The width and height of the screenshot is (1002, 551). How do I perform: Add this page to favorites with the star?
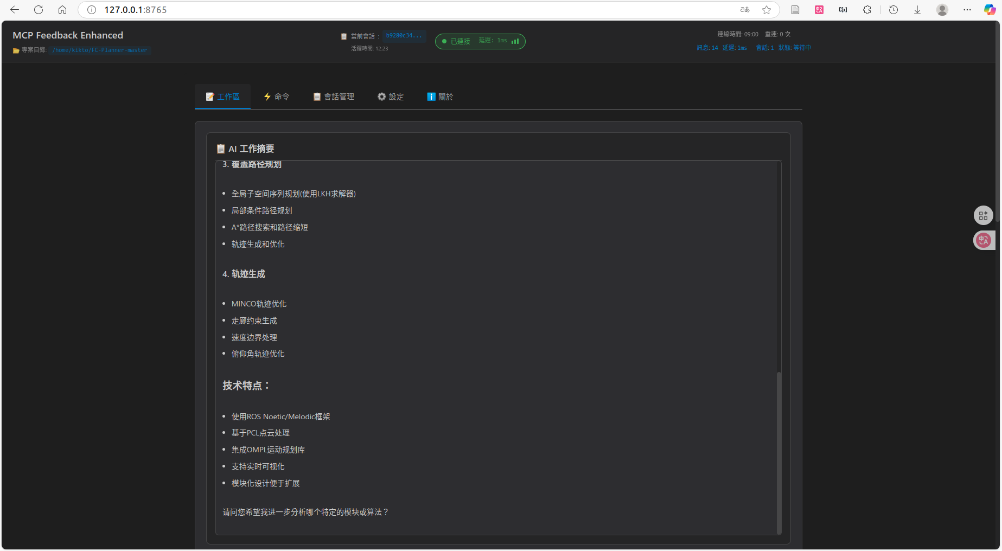[767, 10]
